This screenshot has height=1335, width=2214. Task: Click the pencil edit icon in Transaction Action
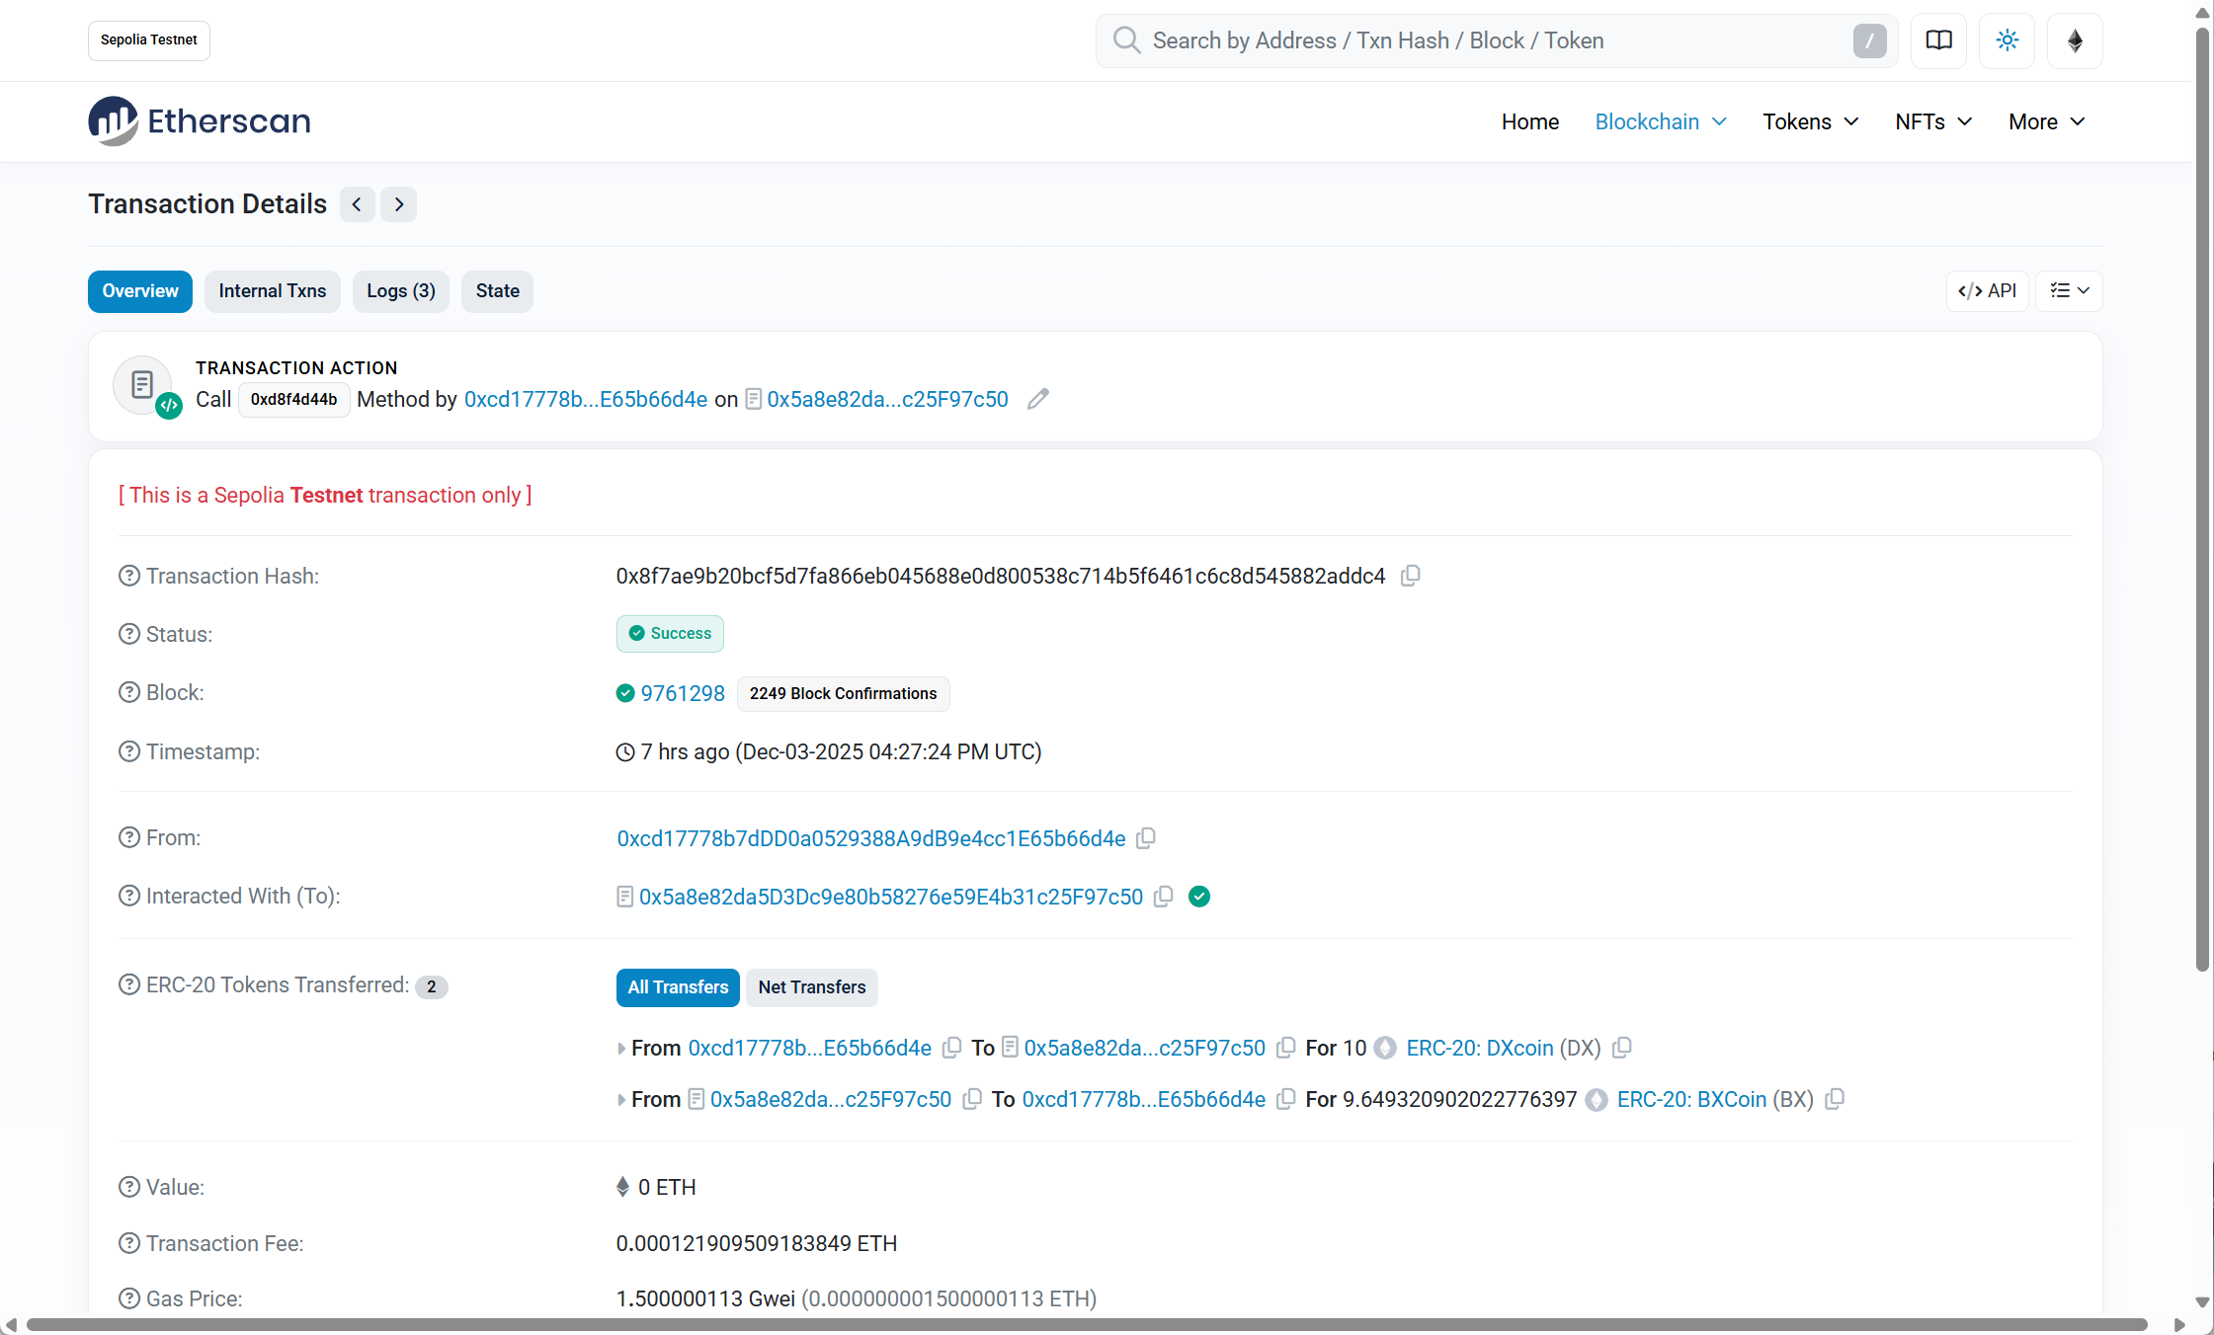tap(1037, 399)
